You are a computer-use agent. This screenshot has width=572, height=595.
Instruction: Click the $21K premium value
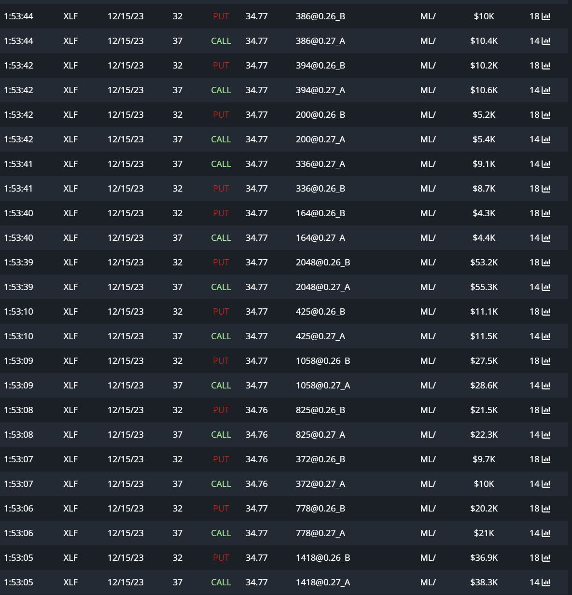pos(484,533)
